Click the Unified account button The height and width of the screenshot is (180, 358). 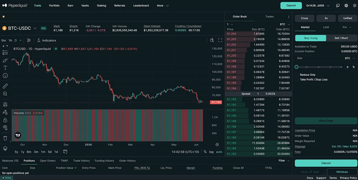coord(347,18)
